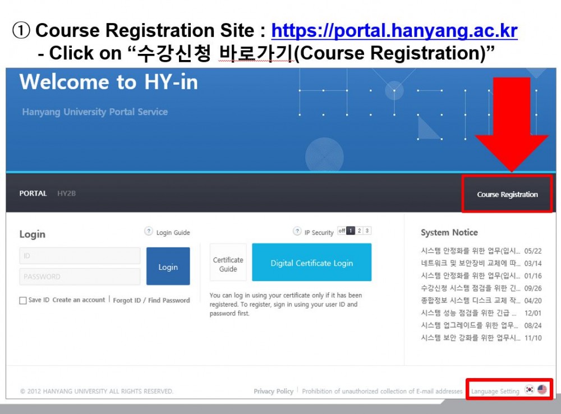Open the 12/01 system notice
This screenshot has width=561, height=414.
pyautogui.click(x=481, y=313)
